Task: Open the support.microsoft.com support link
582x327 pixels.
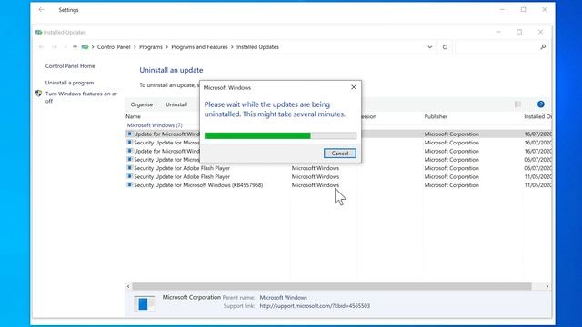Action: point(315,306)
